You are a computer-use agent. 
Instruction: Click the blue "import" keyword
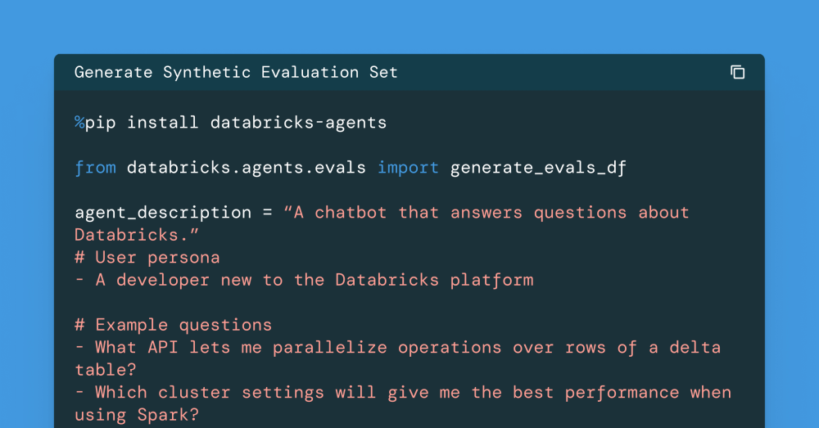[409, 168]
